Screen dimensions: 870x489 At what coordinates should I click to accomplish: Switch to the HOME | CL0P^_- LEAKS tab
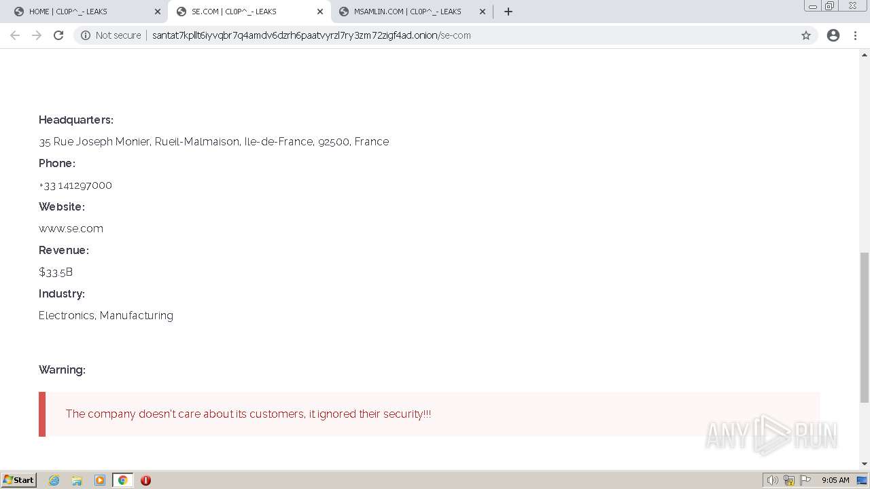pos(83,12)
